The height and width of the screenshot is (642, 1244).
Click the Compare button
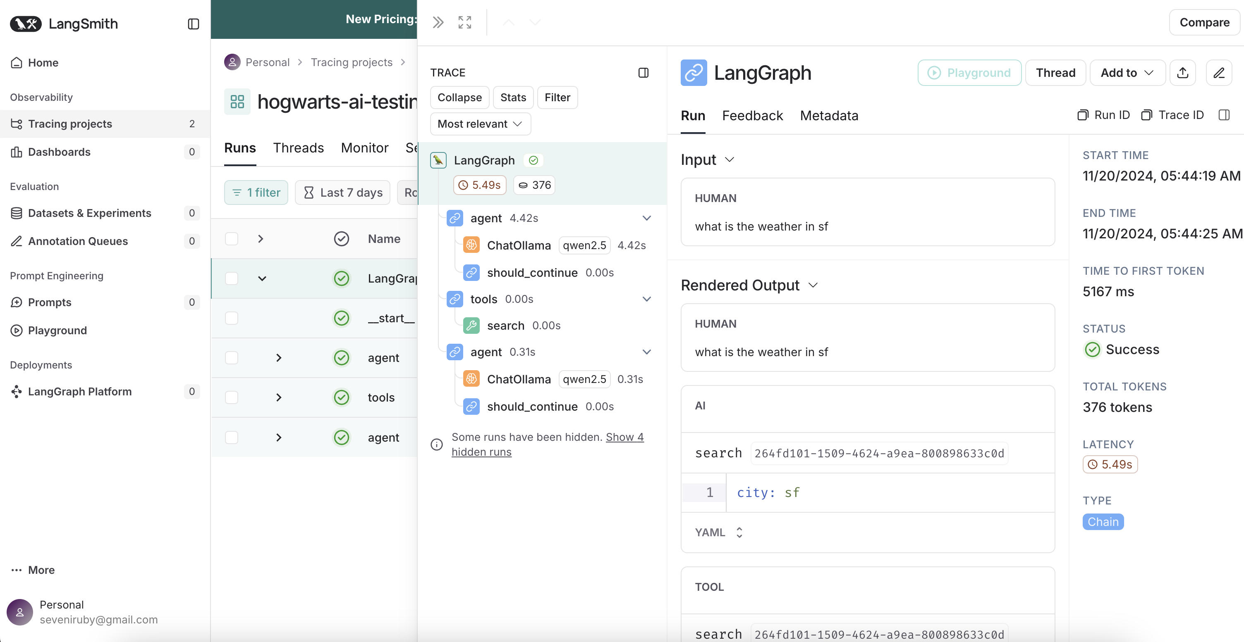point(1204,23)
